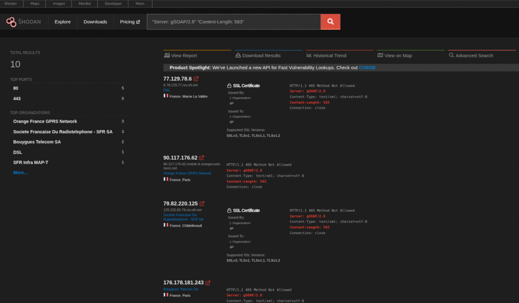Click France flag beside Marne La Vallée

click(166, 96)
